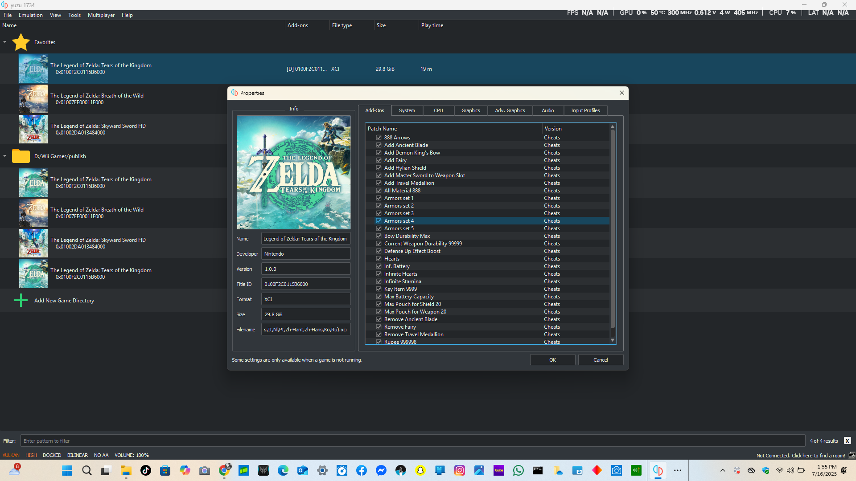
Task: Close the Properties dialog
Action: coord(622,93)
